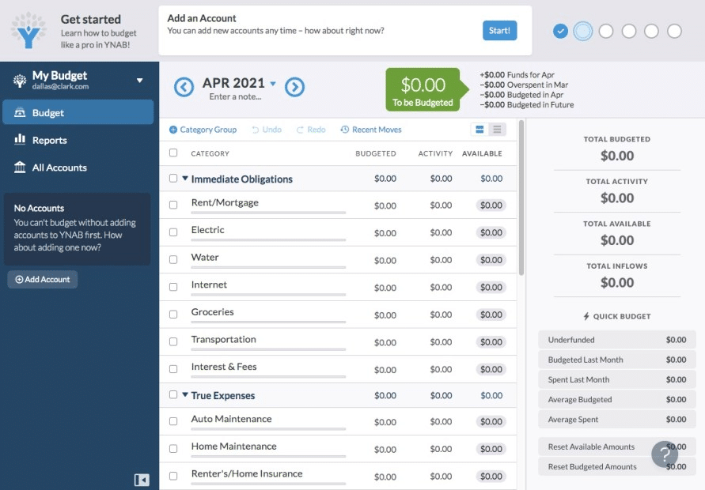Select the third onboarding step circle
Screen dimensions: 705x490
tap(606, 31)
